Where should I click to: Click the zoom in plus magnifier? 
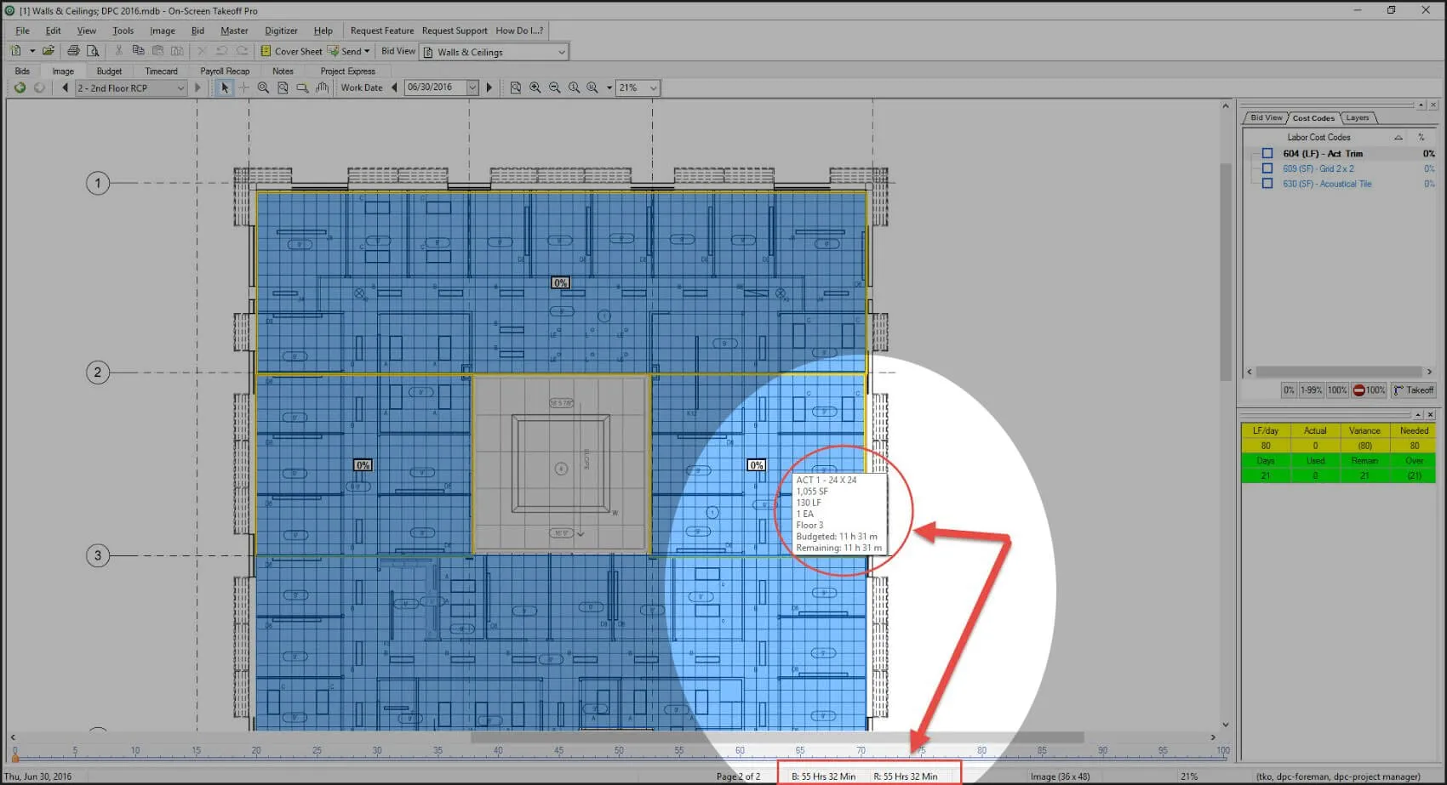point(535,88)
